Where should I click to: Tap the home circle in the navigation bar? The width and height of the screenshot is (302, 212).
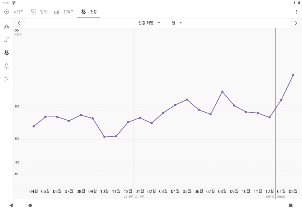click(x=30, y=205)
